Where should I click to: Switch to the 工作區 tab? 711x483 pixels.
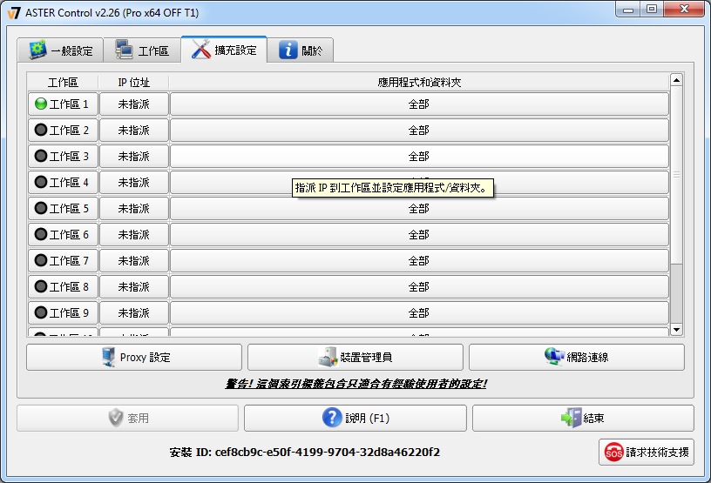coord(142,50)
